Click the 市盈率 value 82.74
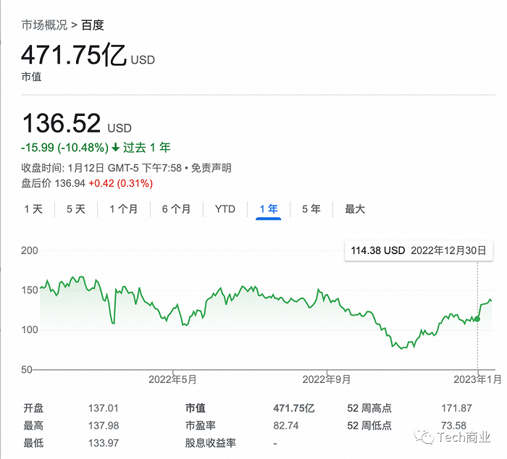 [286, 426]
